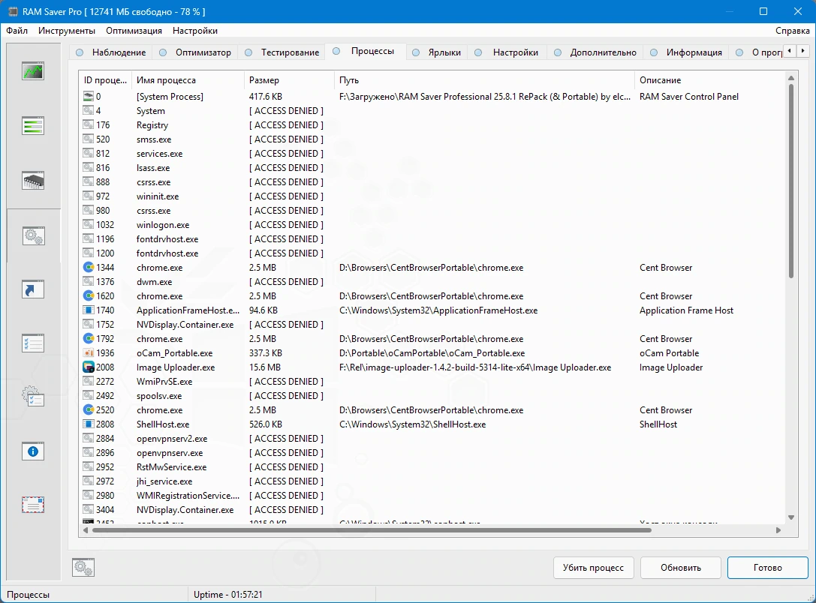
Task: Open the Файл menu
Action: [x=17, y=31]
